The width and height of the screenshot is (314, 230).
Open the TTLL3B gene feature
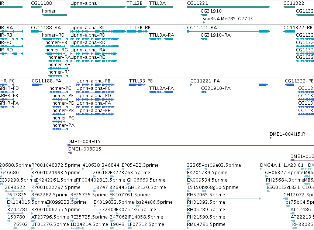tap(137, 7)
